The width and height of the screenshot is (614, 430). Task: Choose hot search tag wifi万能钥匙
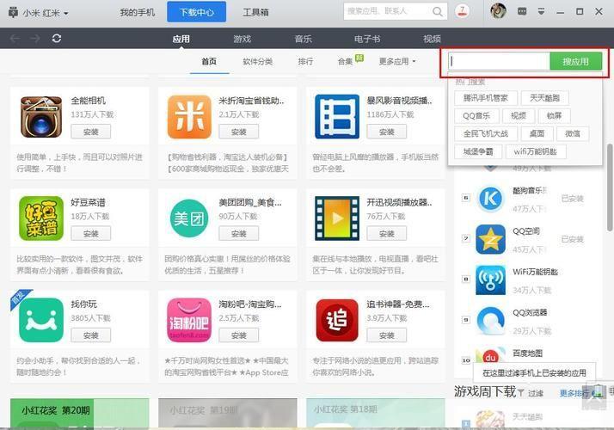pyautogui.click(x=535, y=152)
